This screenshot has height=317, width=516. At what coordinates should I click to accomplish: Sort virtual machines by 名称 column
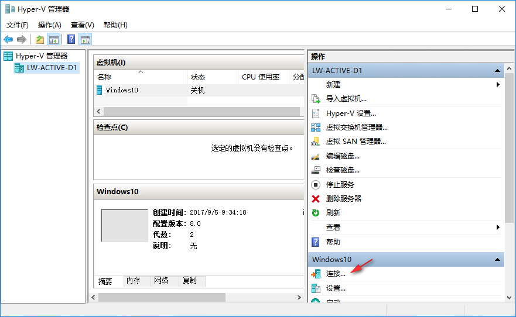click(140, 77)
